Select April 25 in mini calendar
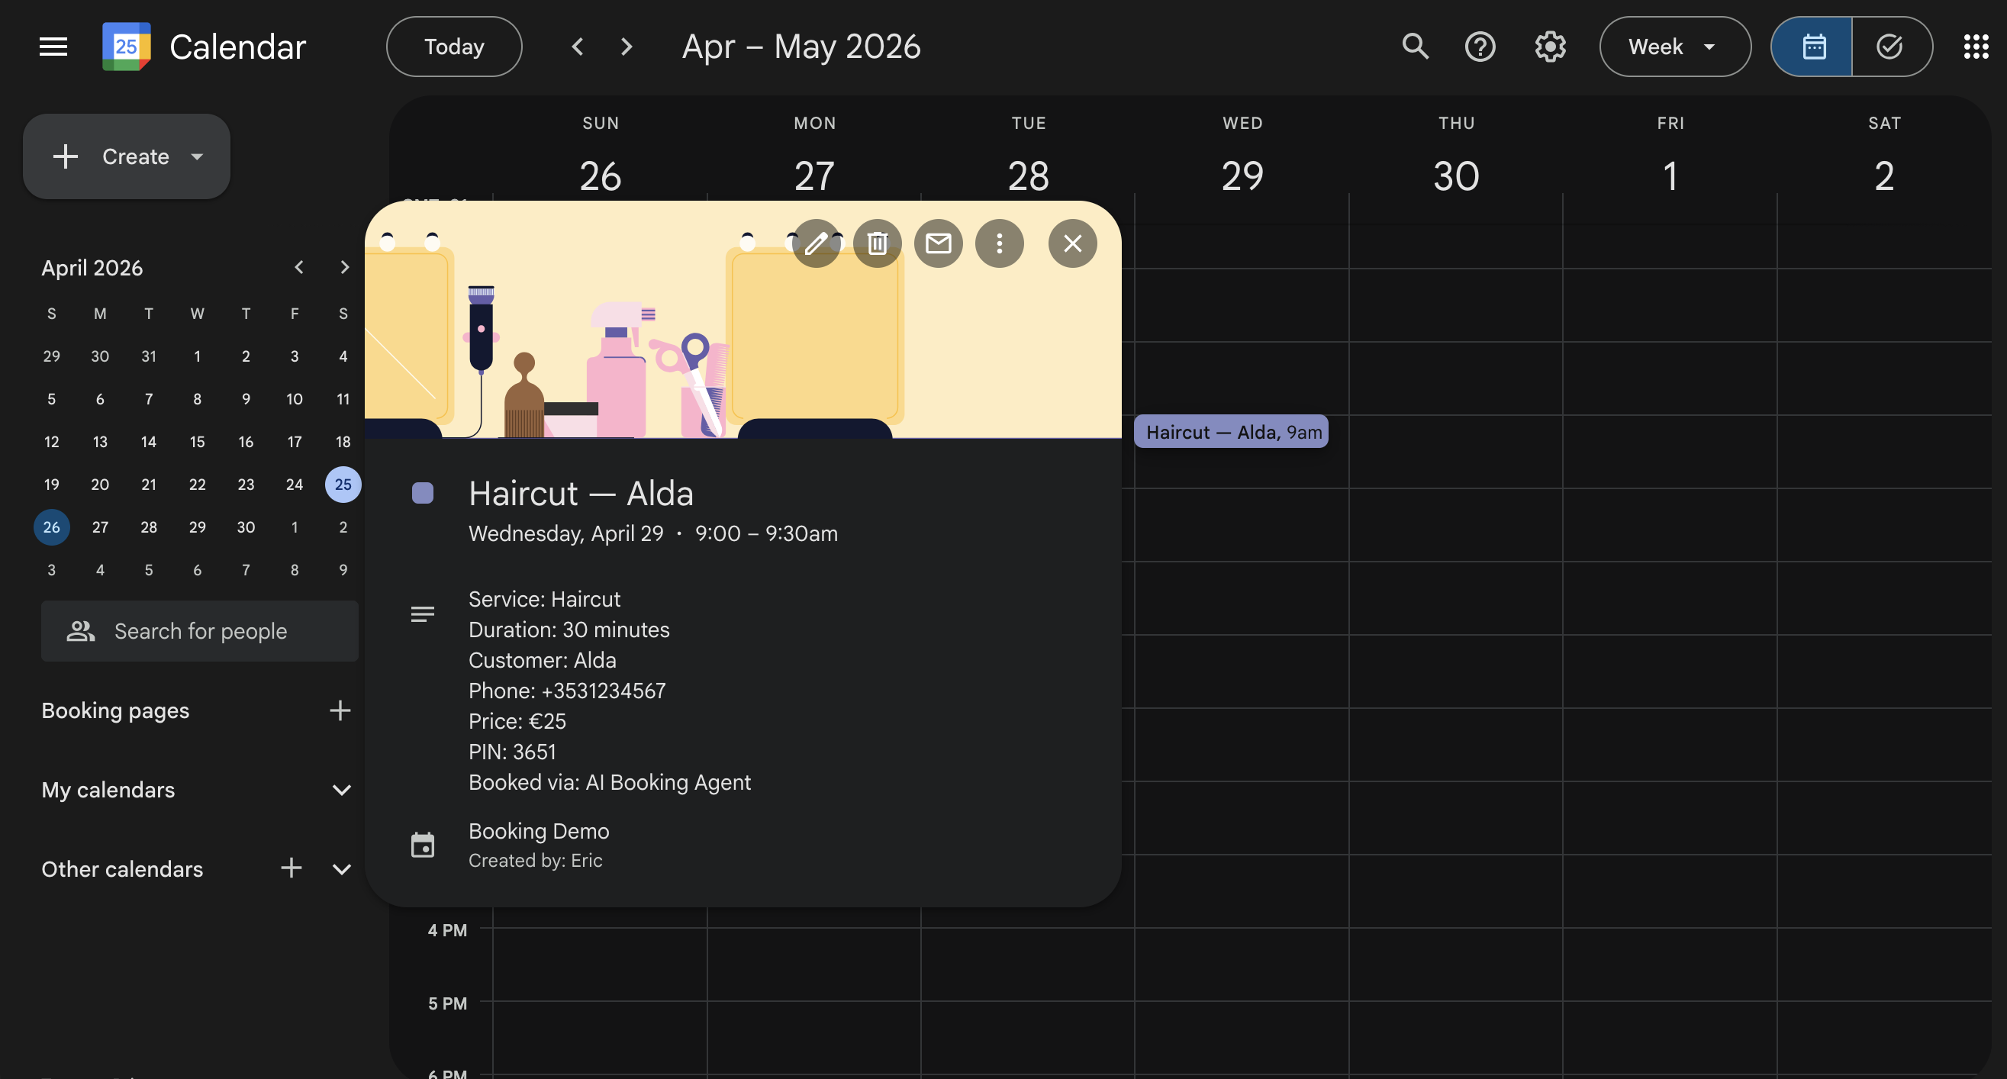The width and height of the screenshot is (2007, 1079). tap(343, 484)
